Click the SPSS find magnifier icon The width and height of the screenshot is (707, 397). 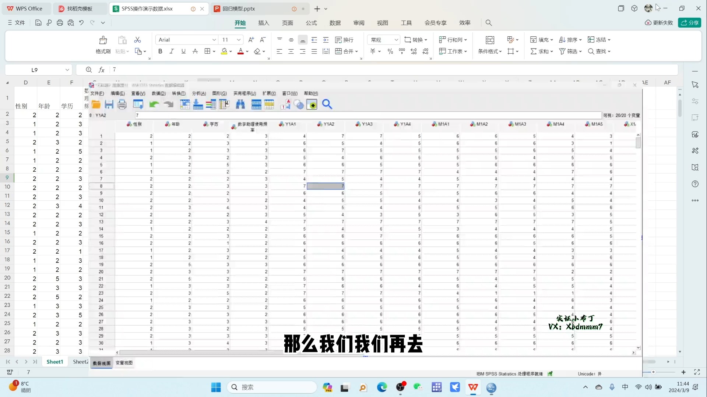327,104
